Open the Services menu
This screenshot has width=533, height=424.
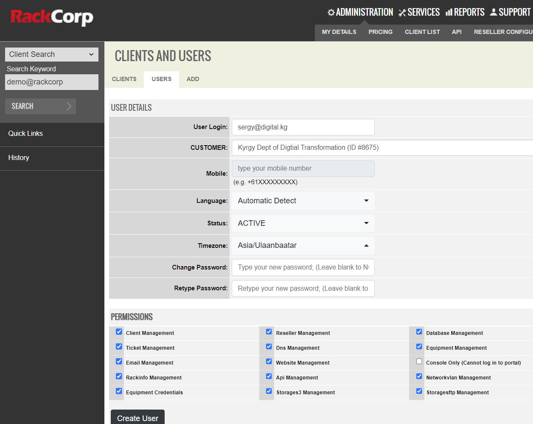click(x=419, y=12)
